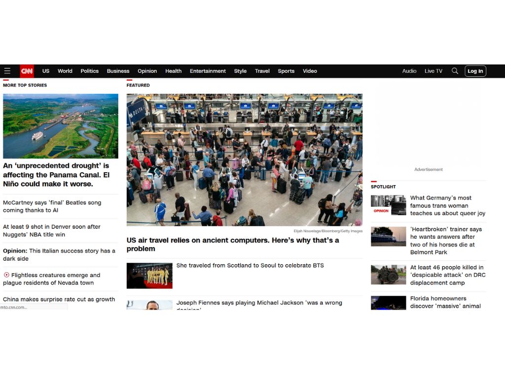Read the Belmont Park horse trainer story
The image size is (505, 378).
446,237
